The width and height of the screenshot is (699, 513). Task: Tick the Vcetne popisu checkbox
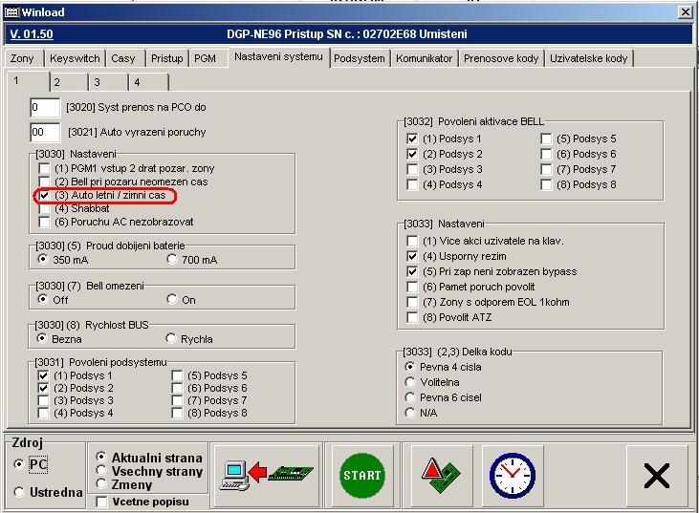click(102, 502)
